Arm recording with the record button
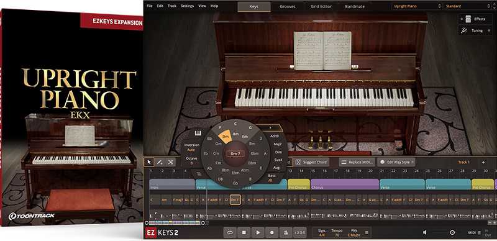The image size is (497, 241). click(272, 232)
